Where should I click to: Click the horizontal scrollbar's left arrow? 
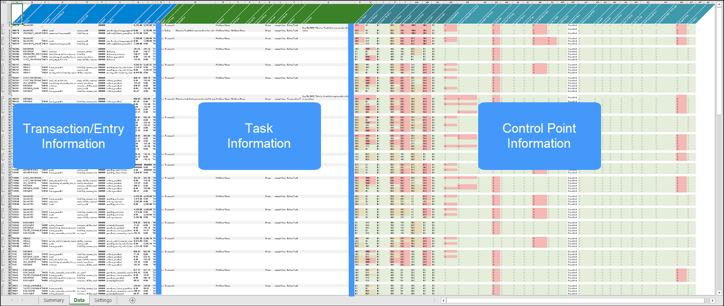(x=443, y=301)
